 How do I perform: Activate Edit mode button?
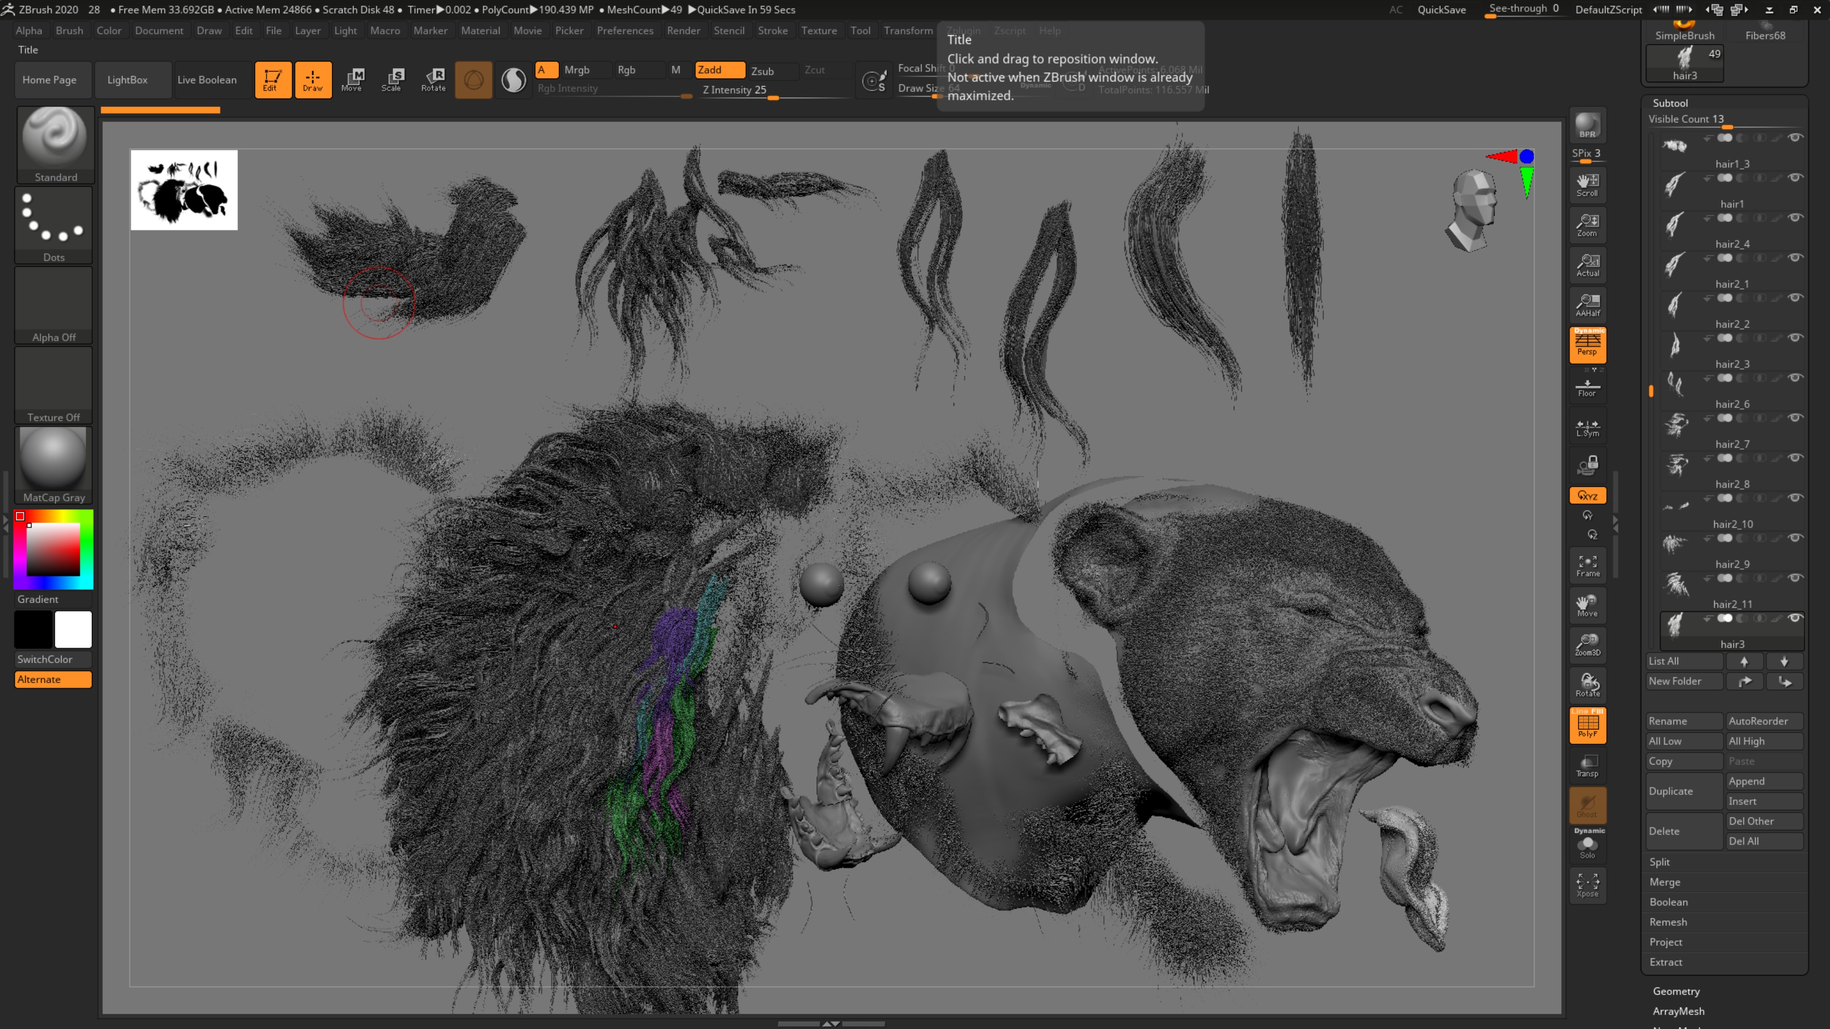pyautogui.click(x=273, y=80)
